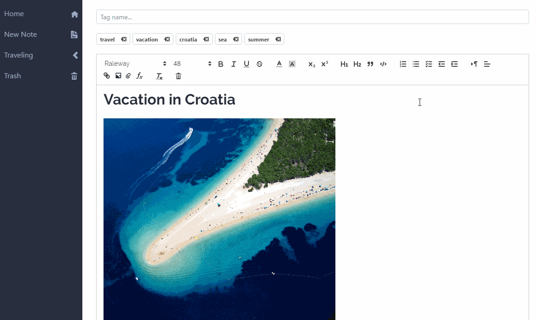This screenshot has width=536, height=320.
Task: Open the text alignment dropdown
Action: click(x=487, y=64)
